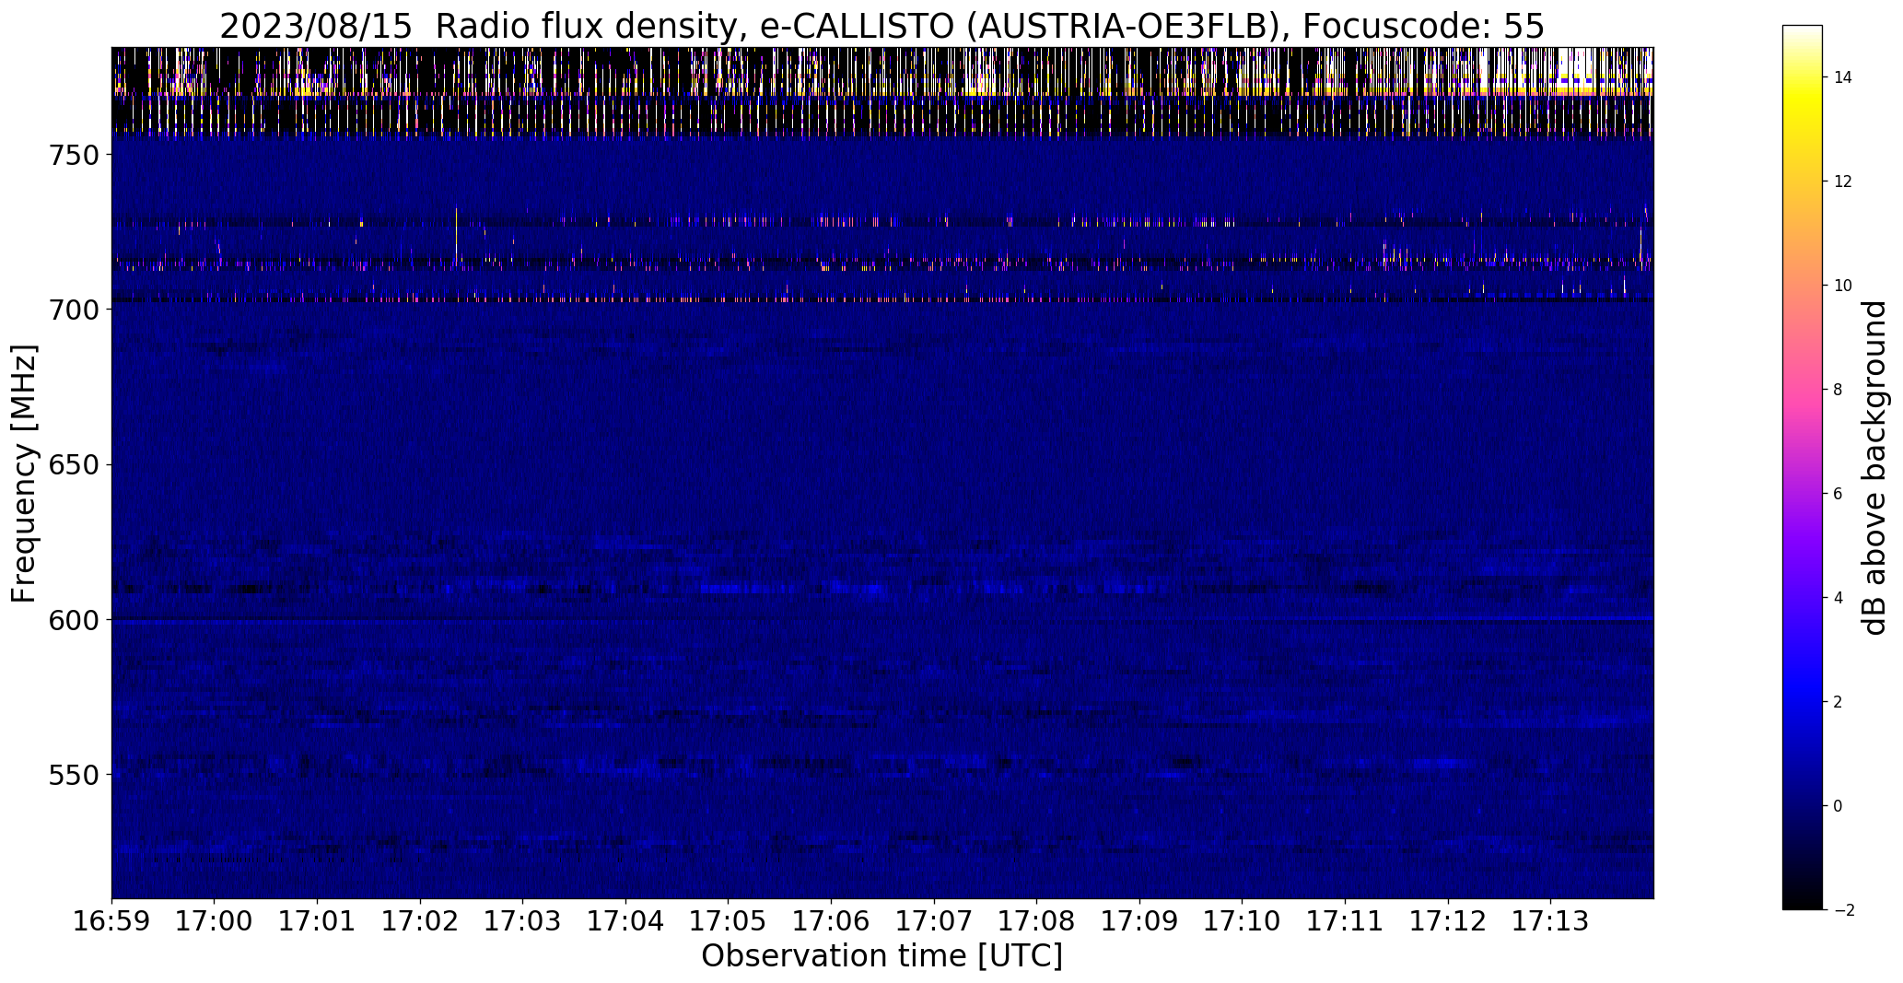Screen dimensions: 1903x983
Task: Click the 17:09 time tick label
Action: click(x=1140, y=921)
